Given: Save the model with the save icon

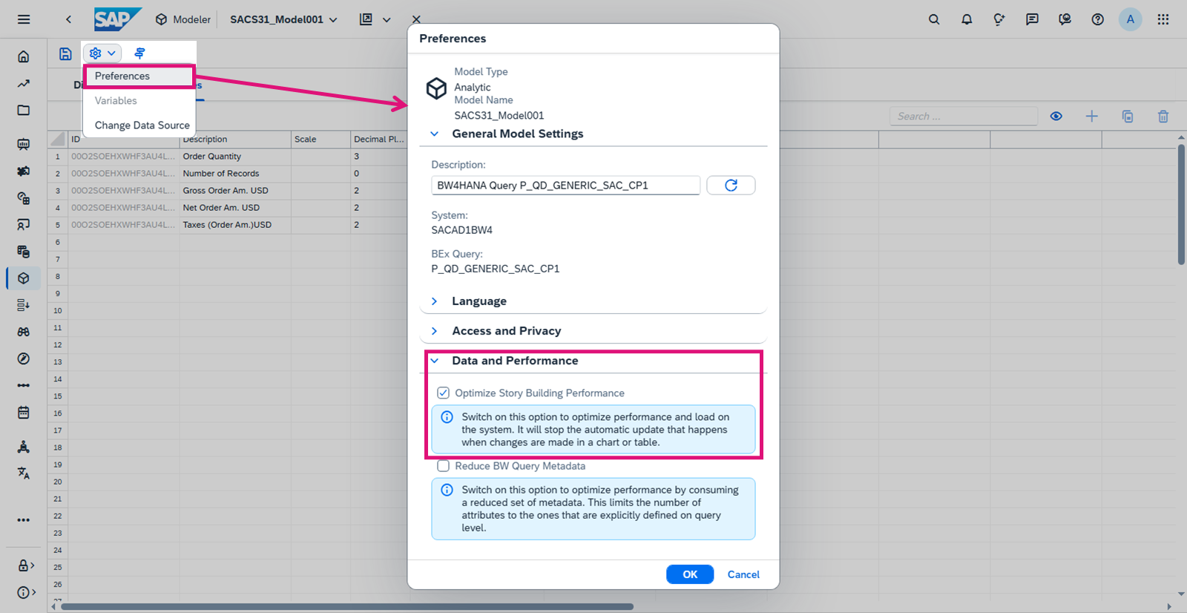Looking at the screenshot, I should (x=65, y=53).
